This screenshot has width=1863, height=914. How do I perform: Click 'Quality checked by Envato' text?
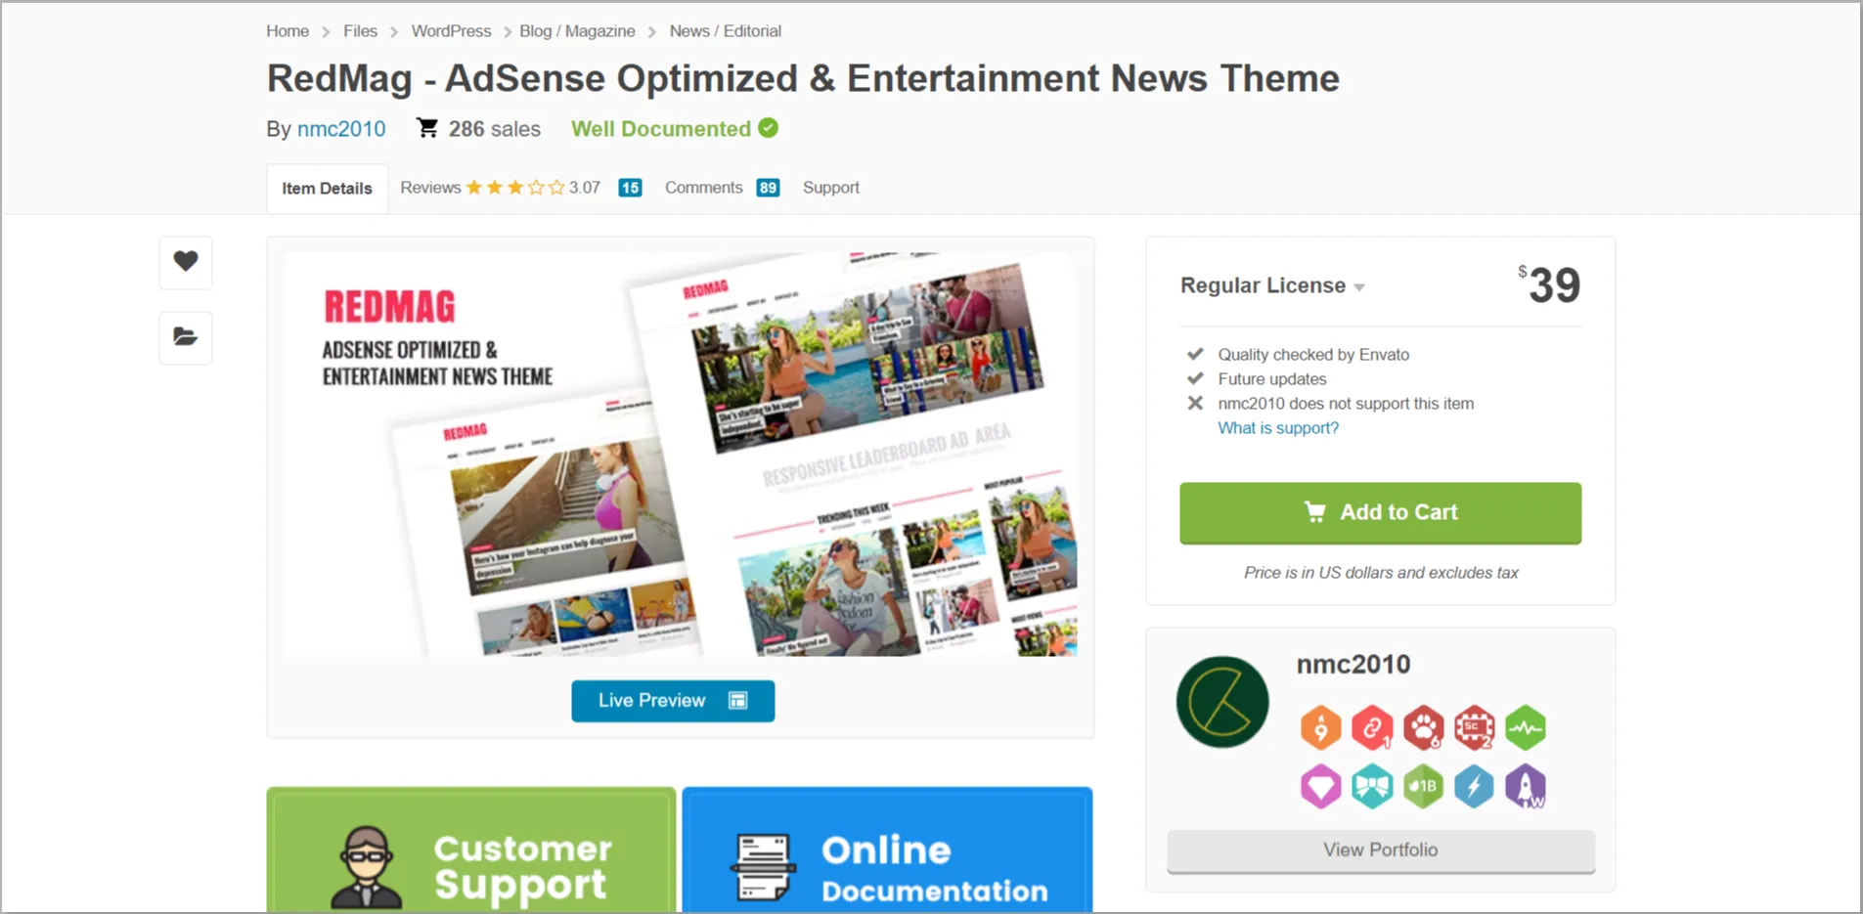click(x=1313, y=355)
